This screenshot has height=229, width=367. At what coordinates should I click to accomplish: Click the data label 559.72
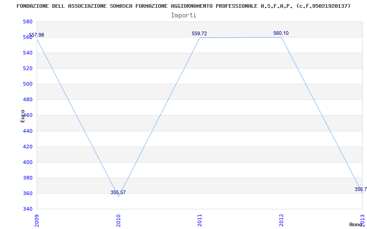coord(200,33)
